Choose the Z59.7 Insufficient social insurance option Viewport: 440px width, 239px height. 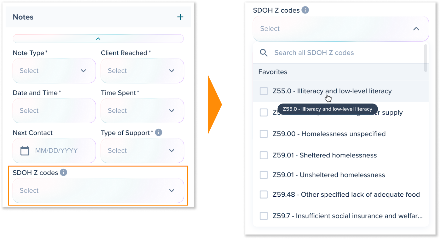coord(341,216)
